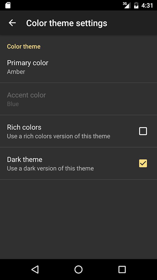
Task: Tap the Android home circle button
Action: 78,269
